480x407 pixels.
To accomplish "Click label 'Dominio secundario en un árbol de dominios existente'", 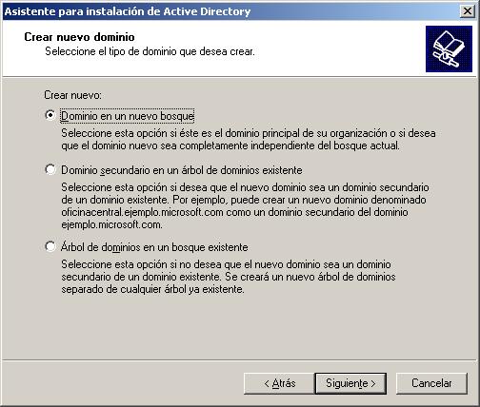I will tap(182, 170).
